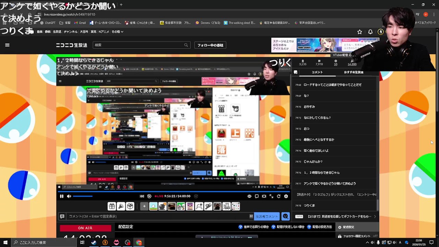Open comment command settings icon left of input

pyautogui.click(x=62, y=216)
